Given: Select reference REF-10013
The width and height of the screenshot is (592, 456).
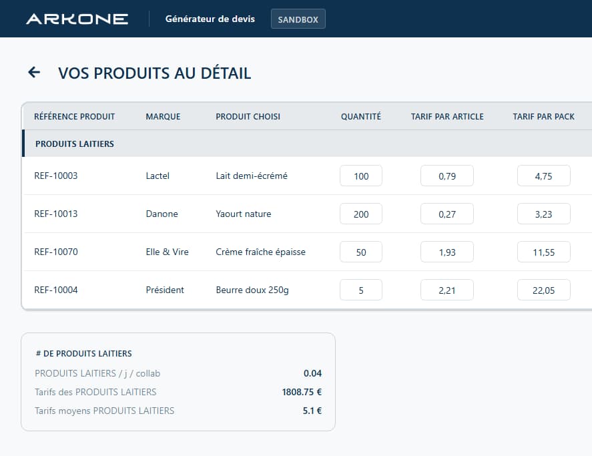Looking at the screenshot, I should click(x=56, y=214).
